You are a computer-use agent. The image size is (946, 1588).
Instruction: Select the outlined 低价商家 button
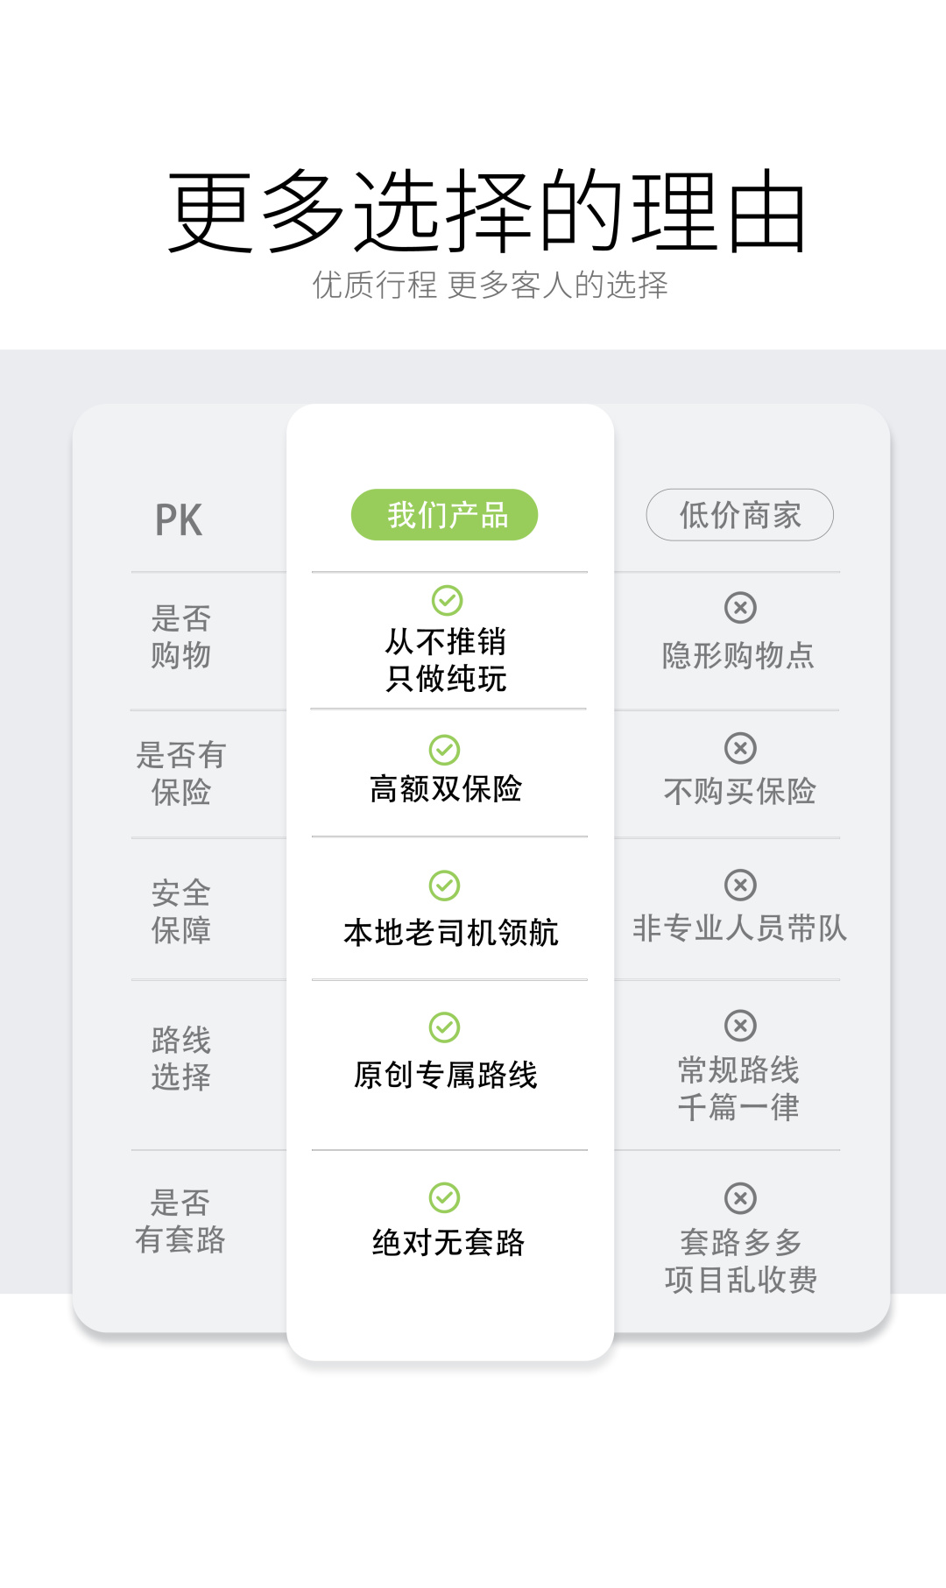[740, 515]
